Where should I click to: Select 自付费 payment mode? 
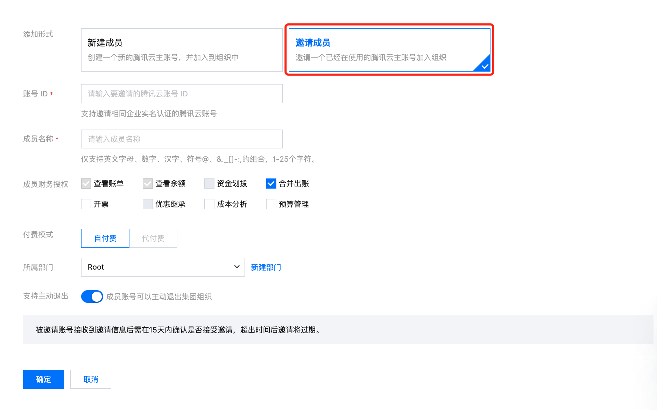105,238
